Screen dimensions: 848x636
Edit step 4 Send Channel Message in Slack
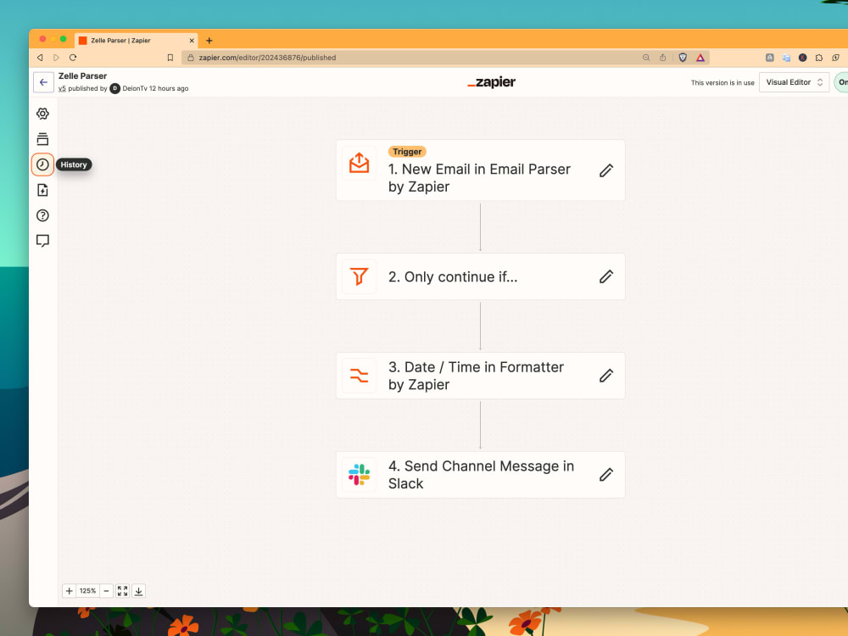(606, 475)
